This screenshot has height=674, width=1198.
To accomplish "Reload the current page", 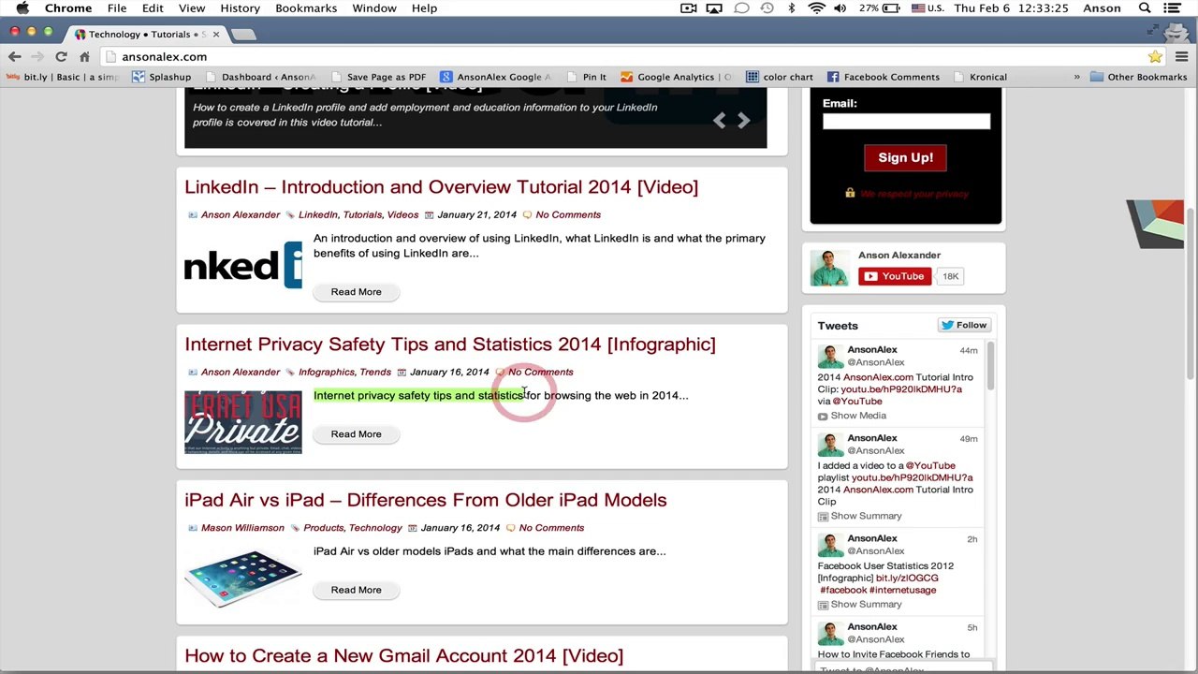I will (61, 57).
